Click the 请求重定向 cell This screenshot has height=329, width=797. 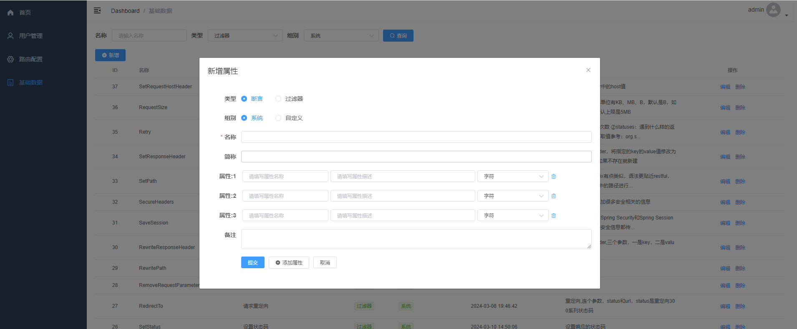256,306
